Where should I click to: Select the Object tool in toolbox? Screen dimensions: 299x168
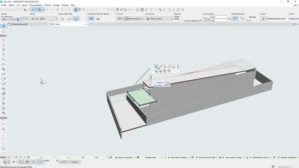pos(3,104)
